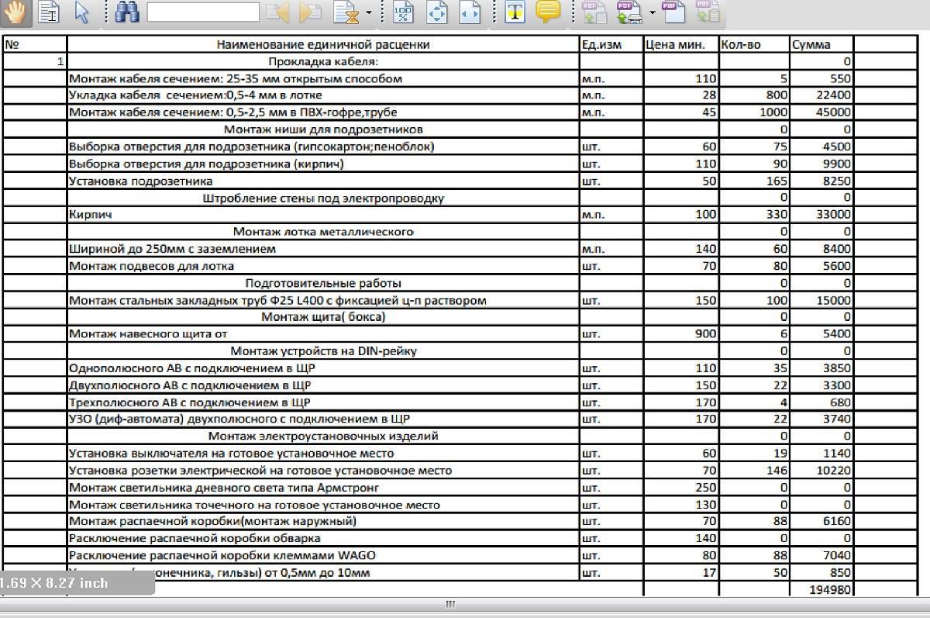The width and height of the screenshot is (930, 618).
Task: Activate the text selection tool
Action: [x=50, y=12]
